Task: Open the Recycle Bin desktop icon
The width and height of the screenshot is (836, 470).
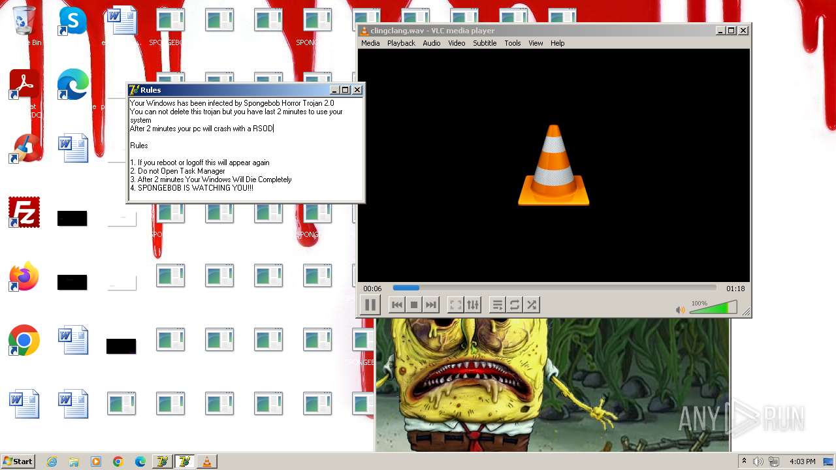Action: [24, 21]
